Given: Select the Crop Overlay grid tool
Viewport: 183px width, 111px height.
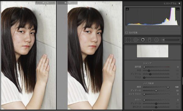Looking at the screenshot, I should pyautogui.click(x=128, y=40).
